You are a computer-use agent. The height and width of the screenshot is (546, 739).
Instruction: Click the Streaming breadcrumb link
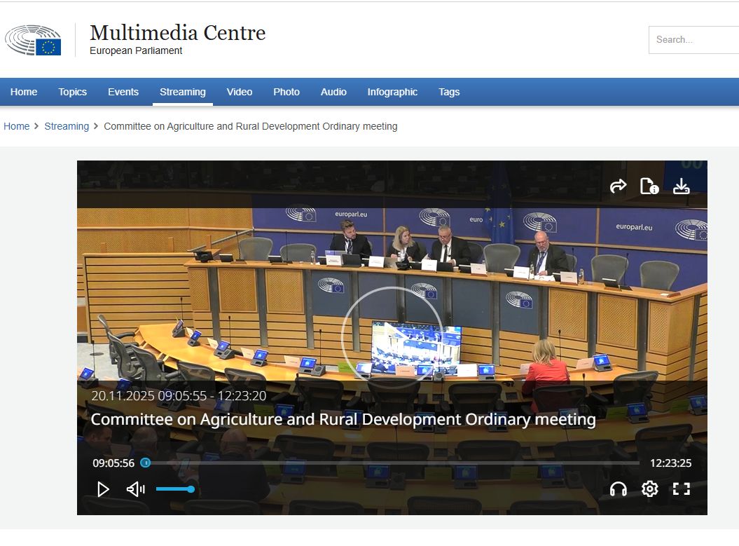[67, 126]
